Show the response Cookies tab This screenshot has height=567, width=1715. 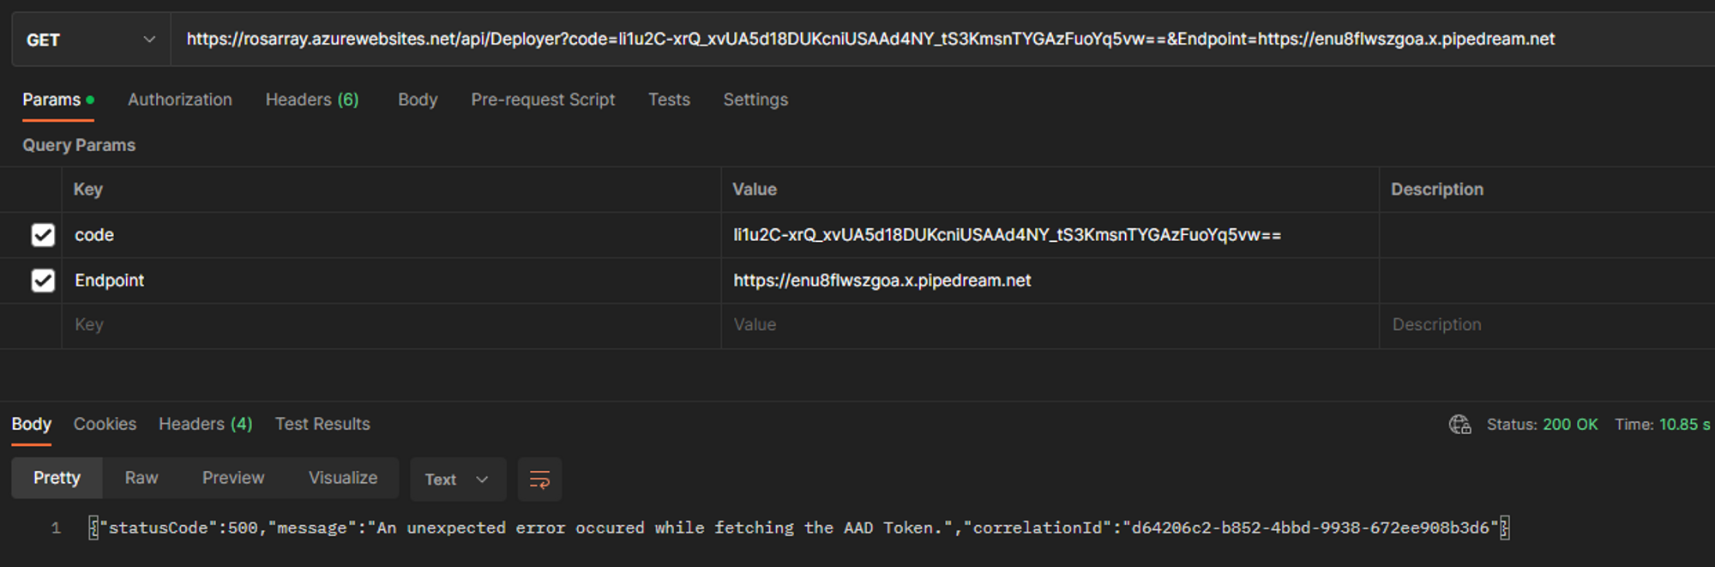(x=105, y=424)
